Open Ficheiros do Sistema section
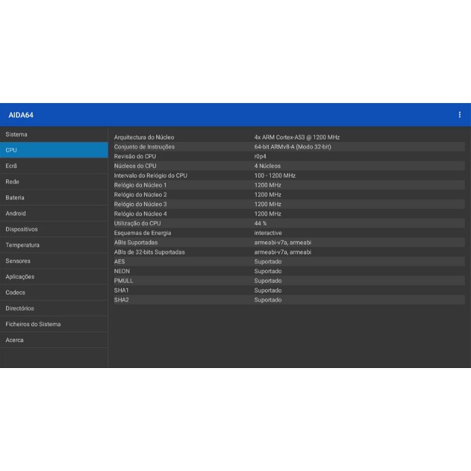Viewport: 471px width, 471px height. coord(54,324)
